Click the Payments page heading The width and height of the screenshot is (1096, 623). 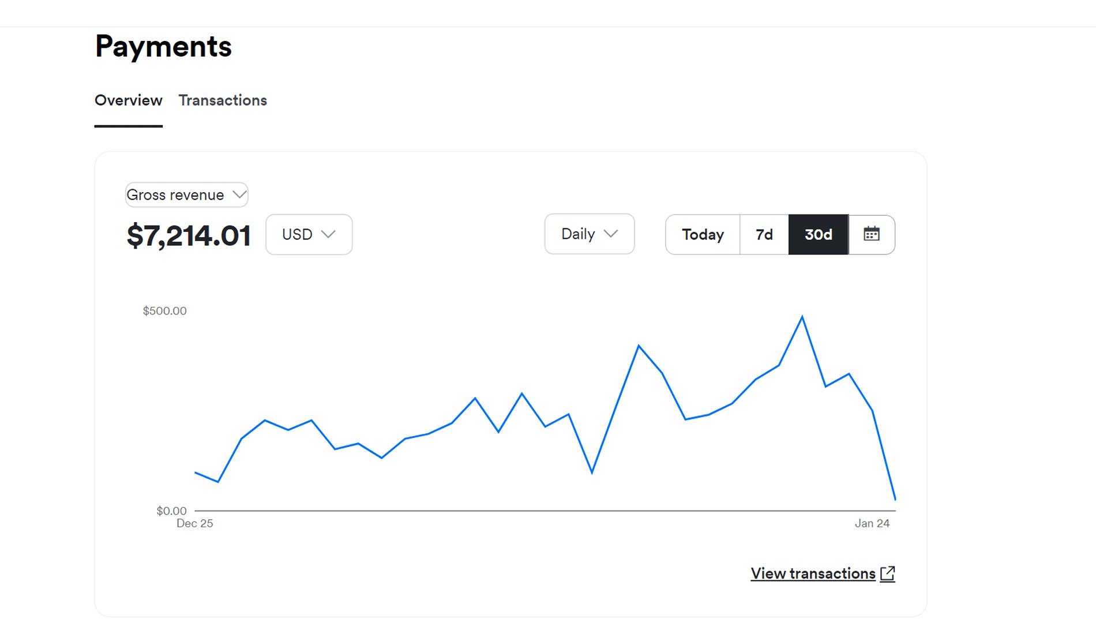pyautogui.click(x=163, y=46)
